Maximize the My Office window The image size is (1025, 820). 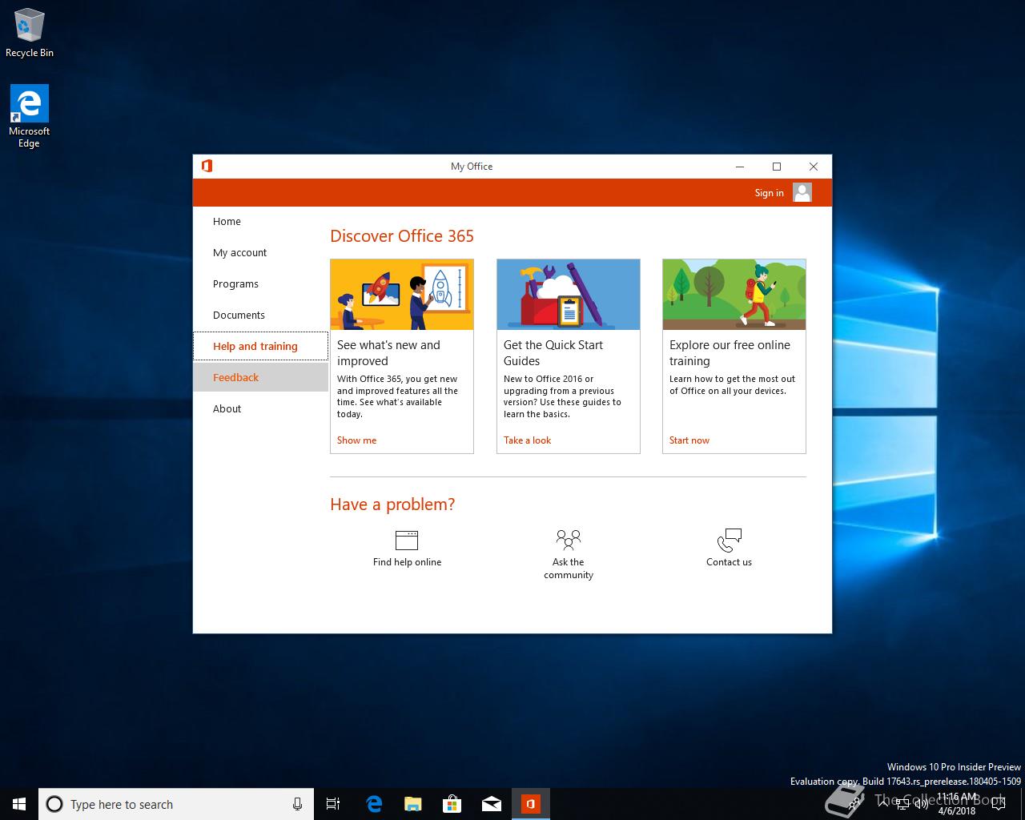(777, 167)
